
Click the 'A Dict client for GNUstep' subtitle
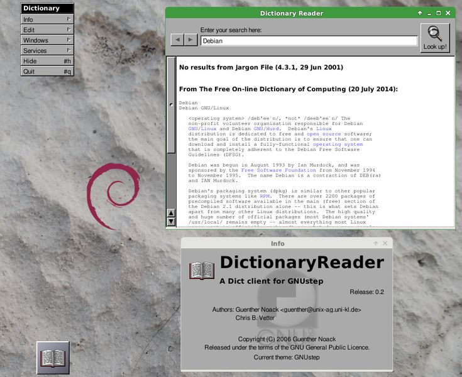pyautogui.click(x=271, y=281)
